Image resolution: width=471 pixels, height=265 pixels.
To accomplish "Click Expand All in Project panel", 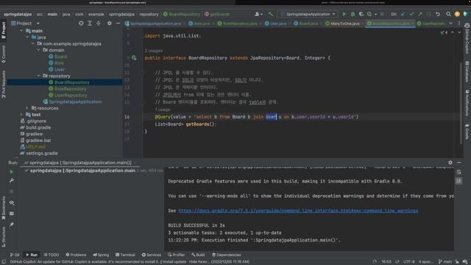I will pos(90,23).
